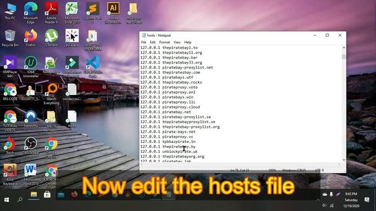Click the horizontal scrollbar right arrow in Notepad
Viewport: 376px width, 211px height.
pos(340,164)
